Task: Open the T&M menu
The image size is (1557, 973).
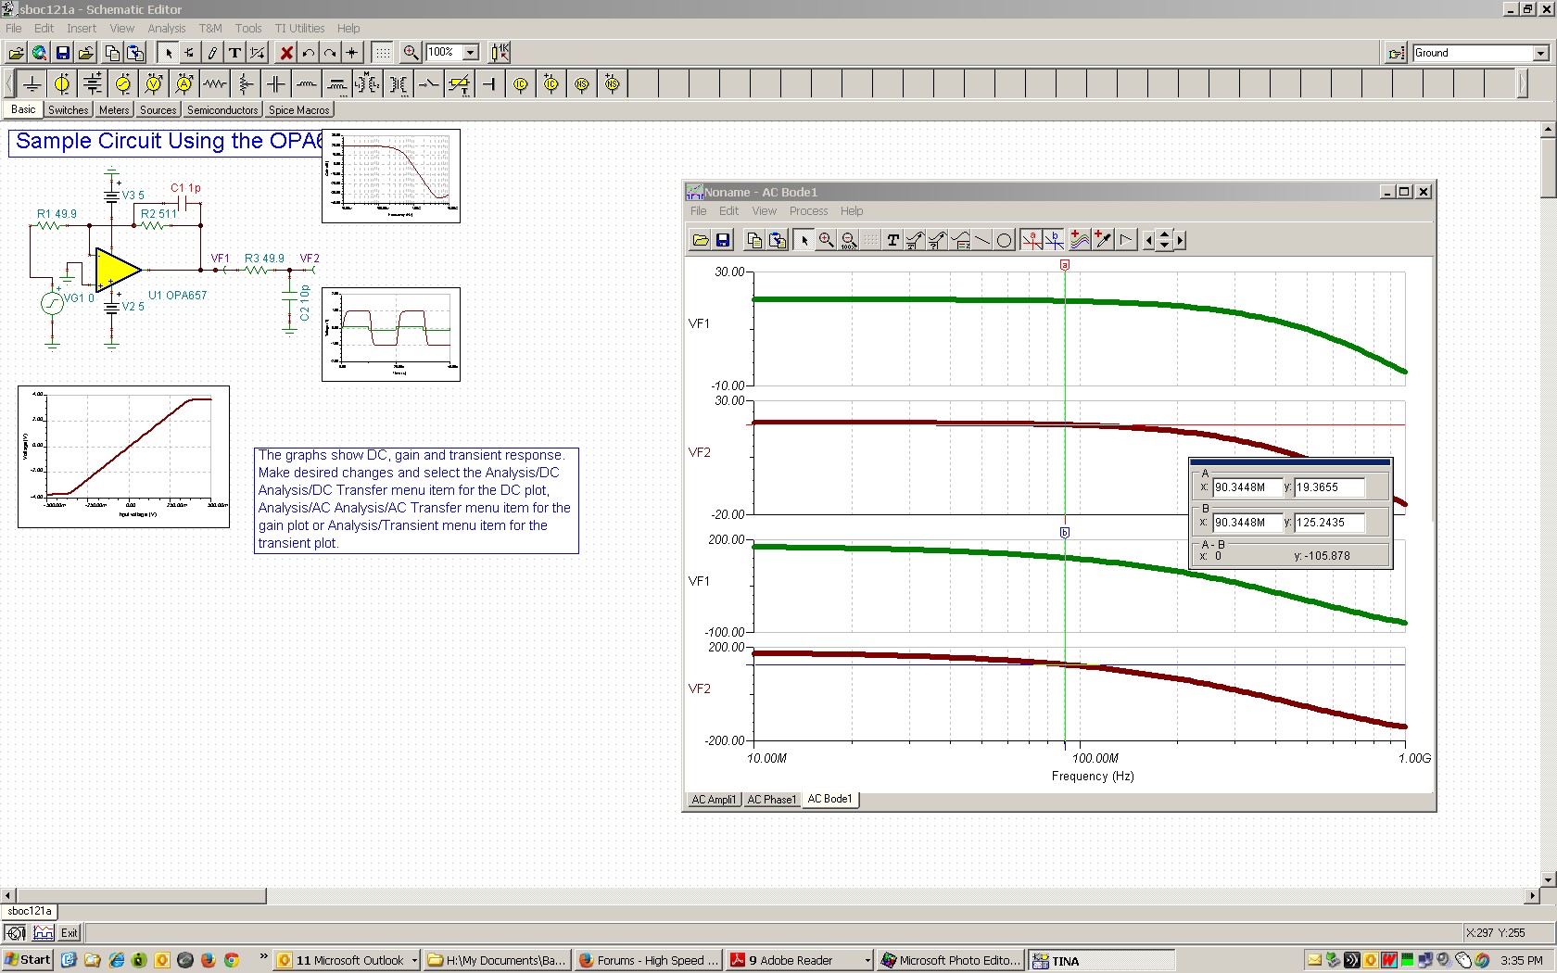Action: 210,29
